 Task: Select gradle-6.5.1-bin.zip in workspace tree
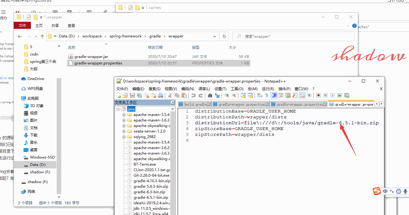point(151,198)
